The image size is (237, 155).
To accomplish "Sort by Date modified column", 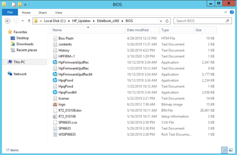I will [142, 30].
